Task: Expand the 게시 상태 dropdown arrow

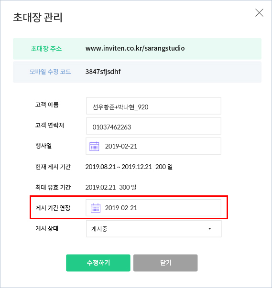Action: coord(209,229)
